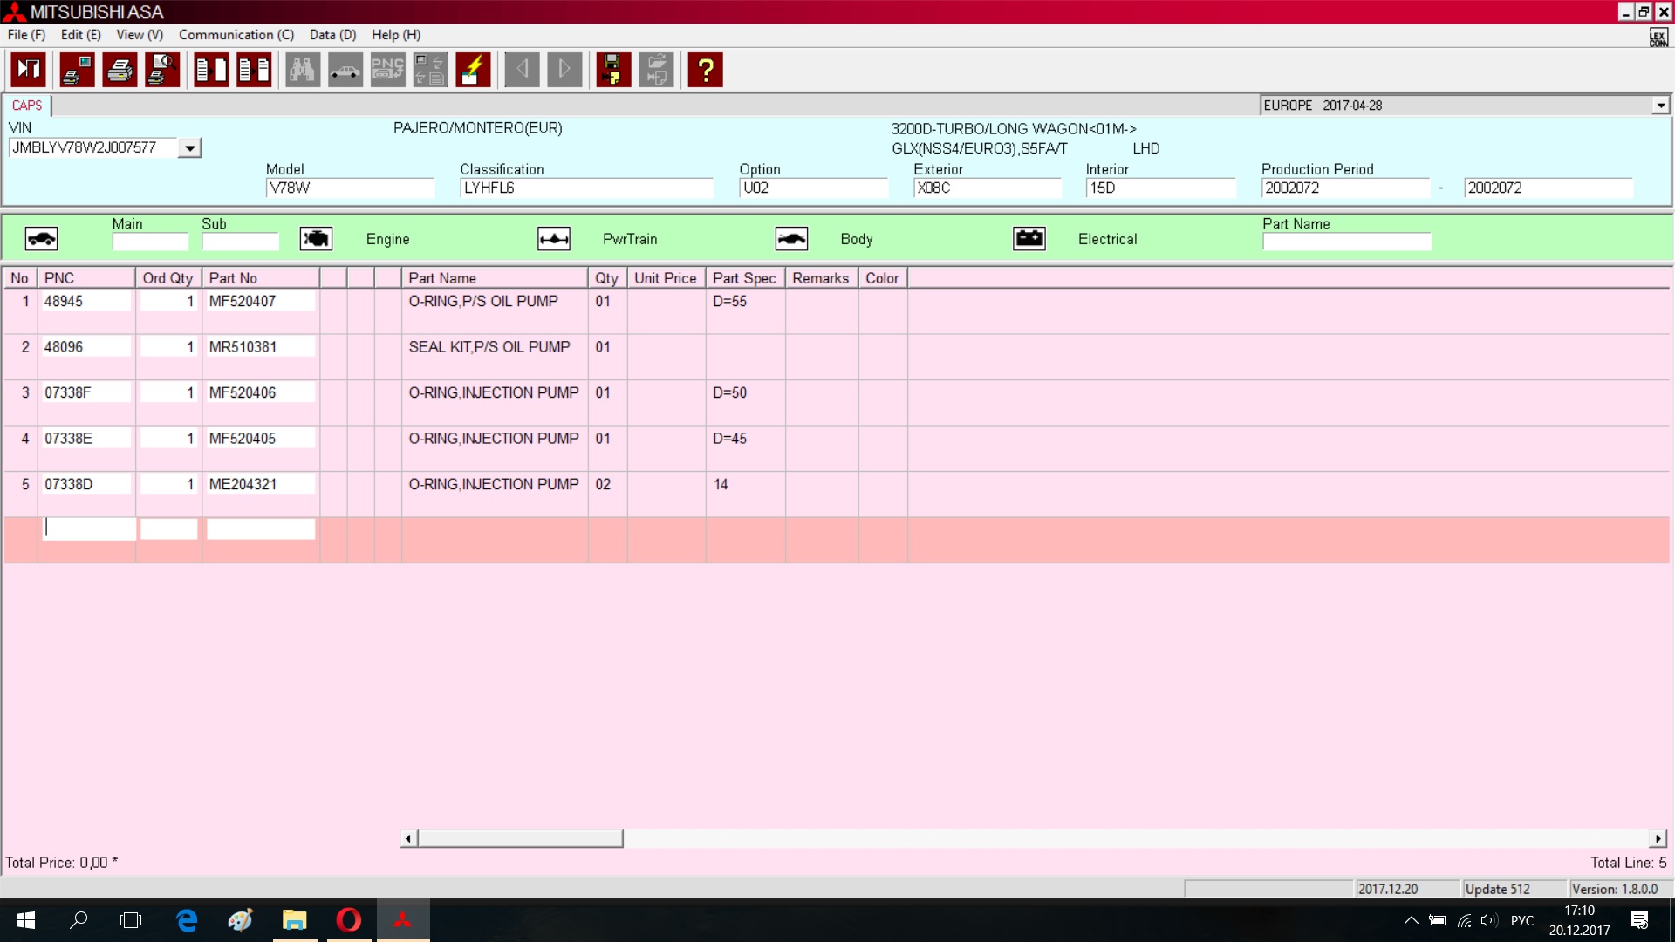1675x942 pixels.
Task: Click the exit door toolbar icon
Action: pos(28,70)
